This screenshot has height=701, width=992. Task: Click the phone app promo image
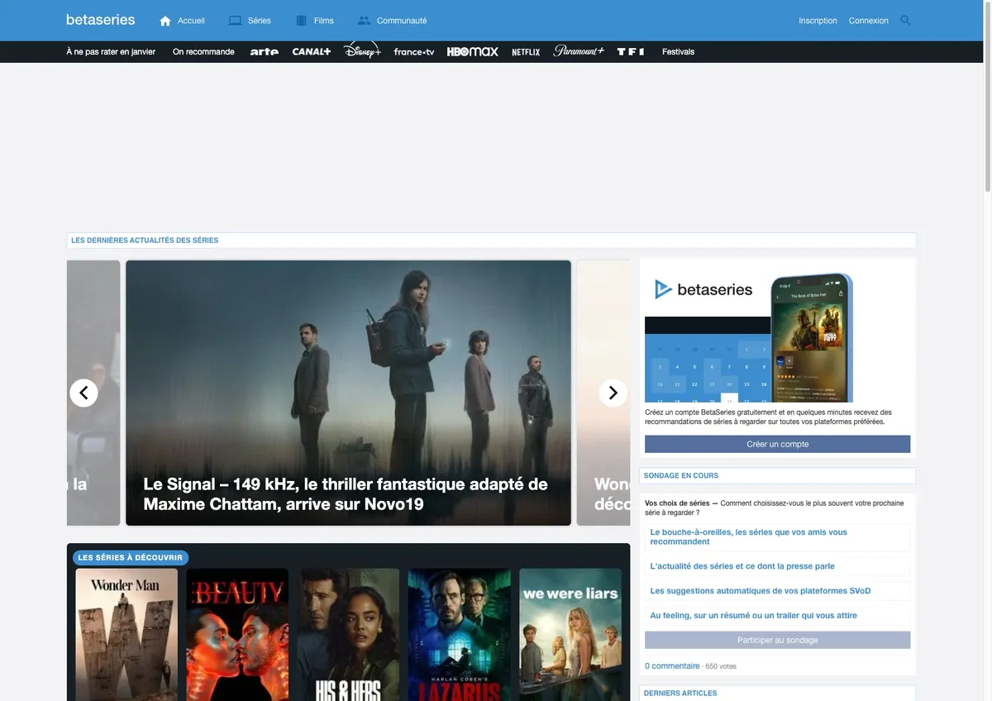[811, 337]
